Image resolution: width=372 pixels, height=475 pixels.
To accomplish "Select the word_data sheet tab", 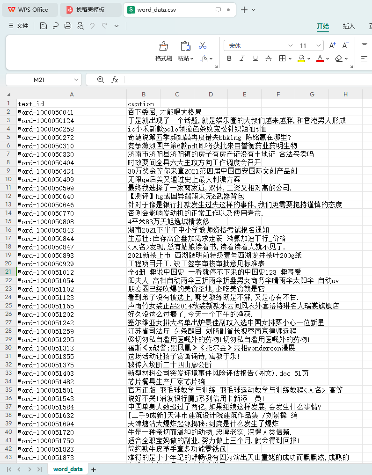I will 68,469.
